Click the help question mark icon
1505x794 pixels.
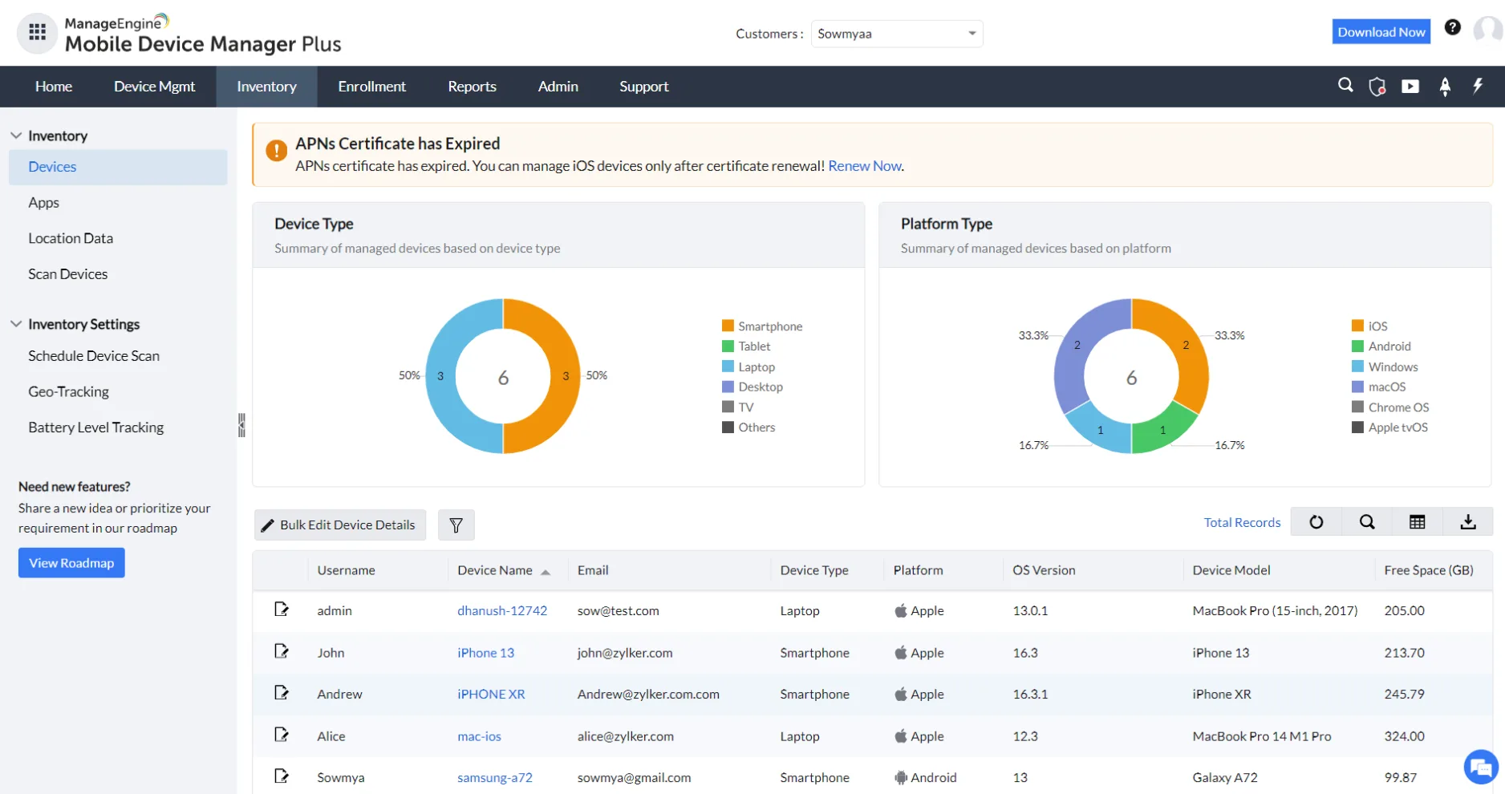pos(1452,28)
